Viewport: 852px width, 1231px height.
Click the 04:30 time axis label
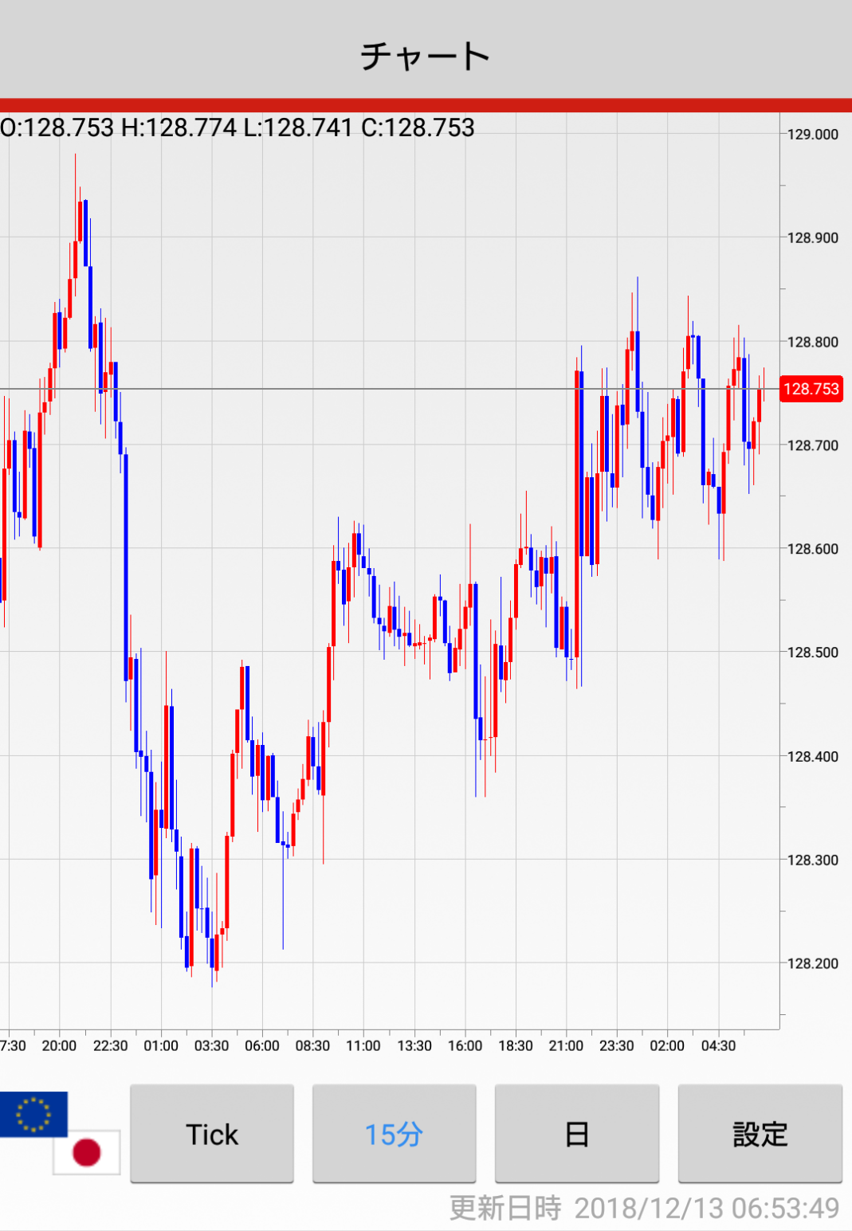(718, 1045)
